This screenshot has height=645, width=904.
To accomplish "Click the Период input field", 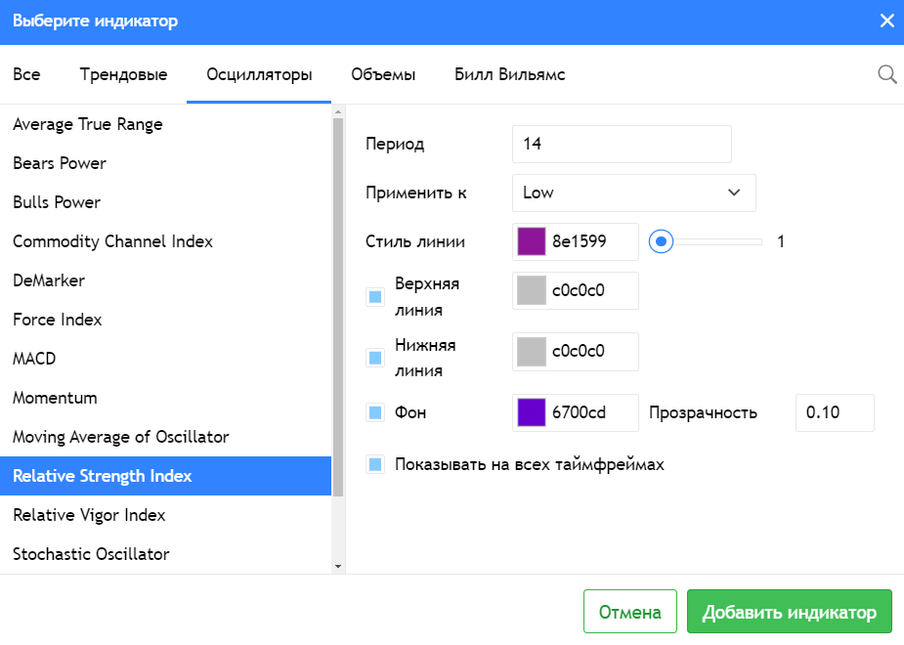I will pos(621,144).
